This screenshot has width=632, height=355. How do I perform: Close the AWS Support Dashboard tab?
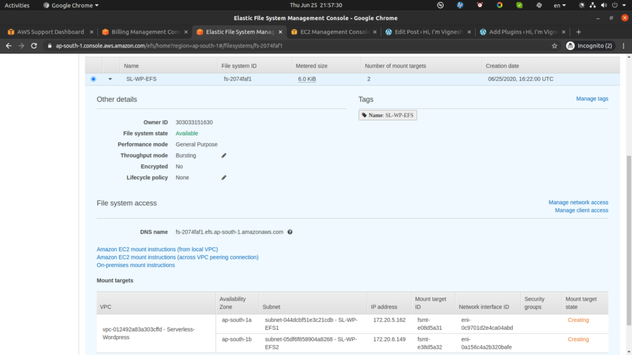tap(91, 32)
